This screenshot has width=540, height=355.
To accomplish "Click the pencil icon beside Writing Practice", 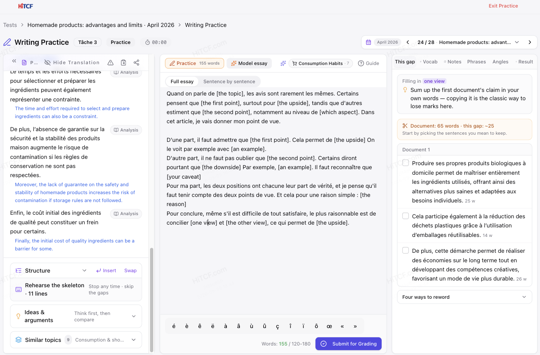I will point(7,42).
